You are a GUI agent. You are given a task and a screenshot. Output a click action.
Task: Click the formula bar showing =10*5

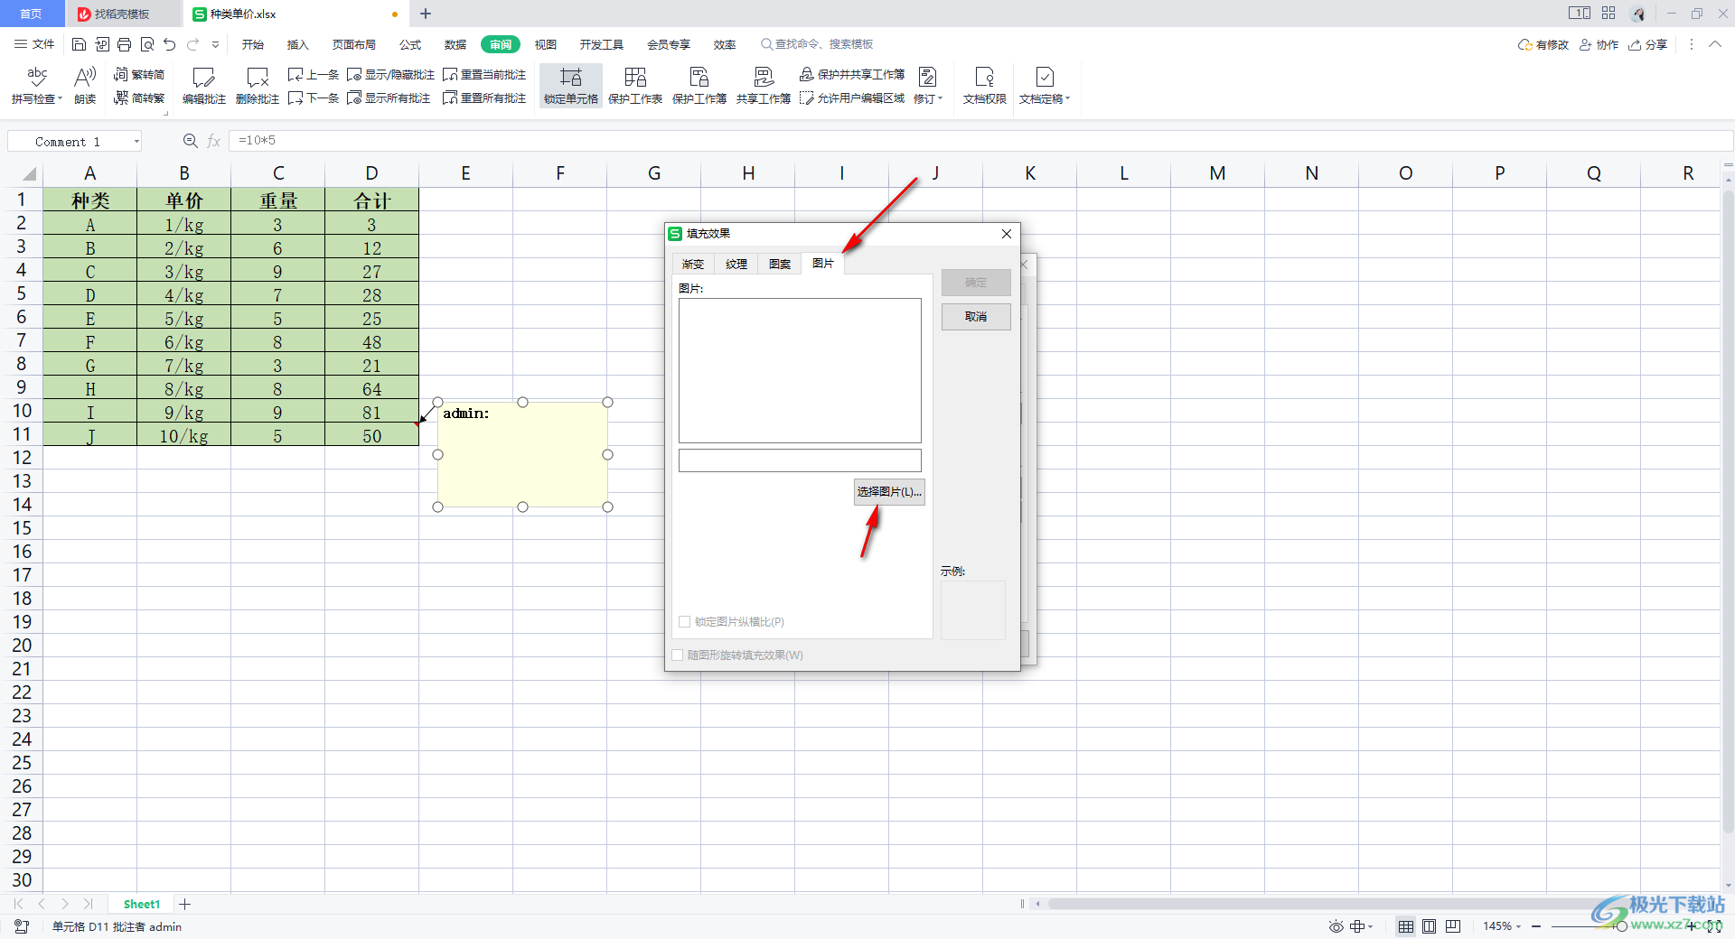980,141
